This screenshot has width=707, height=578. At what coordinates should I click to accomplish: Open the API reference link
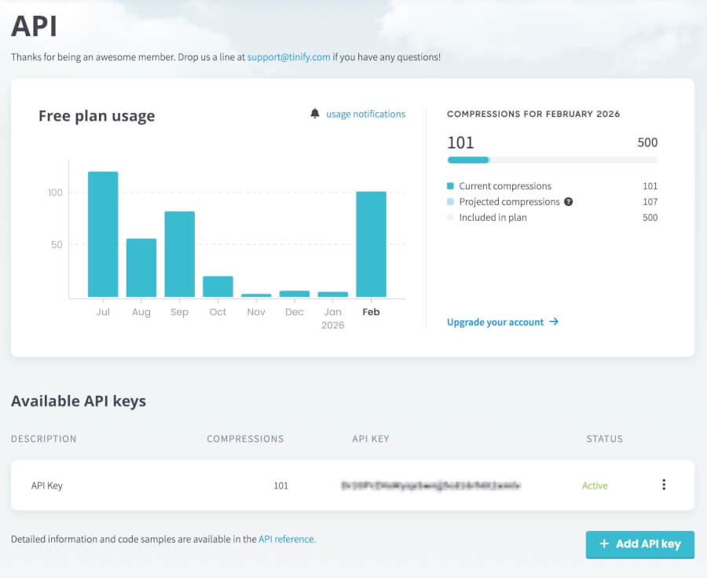coord(286,540)
